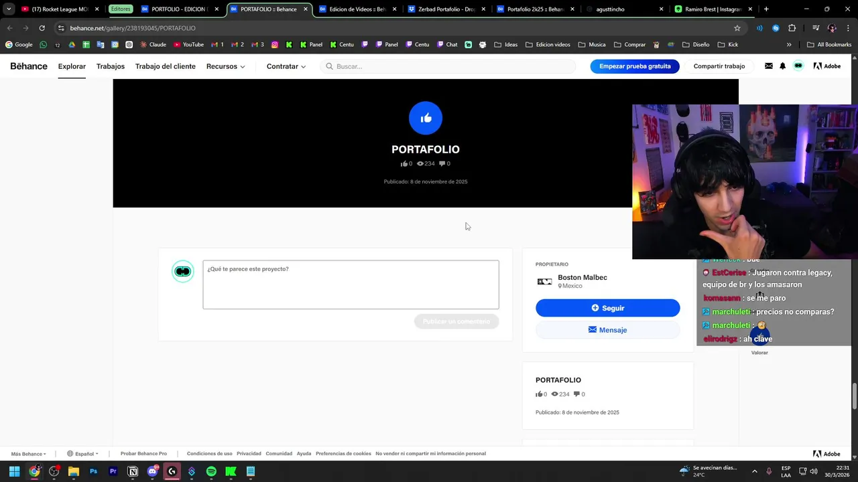The image size is (858, 482).
Task: Open the Editores tab group label
Action: (x=121, y=9)
